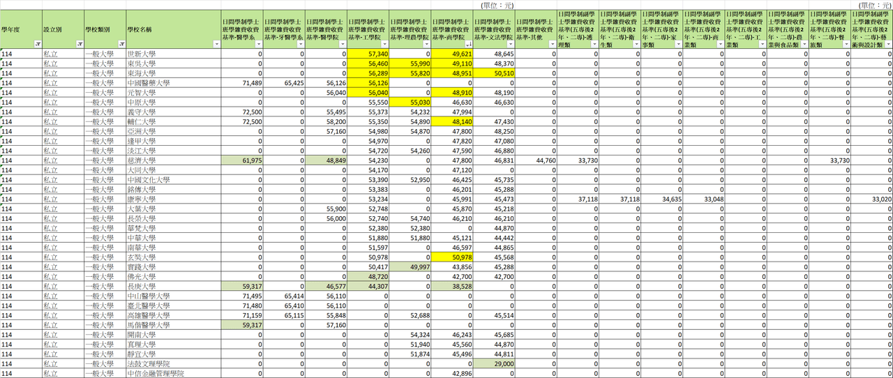
Task: Open the sorted 商學院 column filter button
Action: [x=468, y=44]
